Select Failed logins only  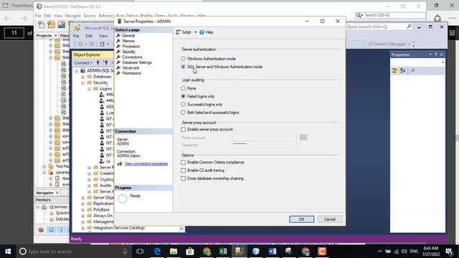click(x=184, y=96)
